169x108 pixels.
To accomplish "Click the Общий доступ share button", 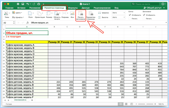I will point(152,8).
